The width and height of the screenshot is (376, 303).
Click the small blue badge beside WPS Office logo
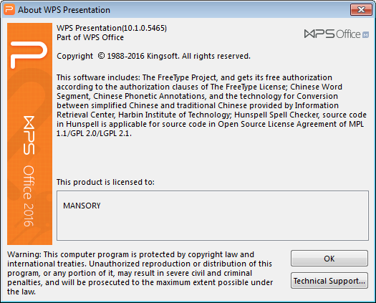[365, 35]
